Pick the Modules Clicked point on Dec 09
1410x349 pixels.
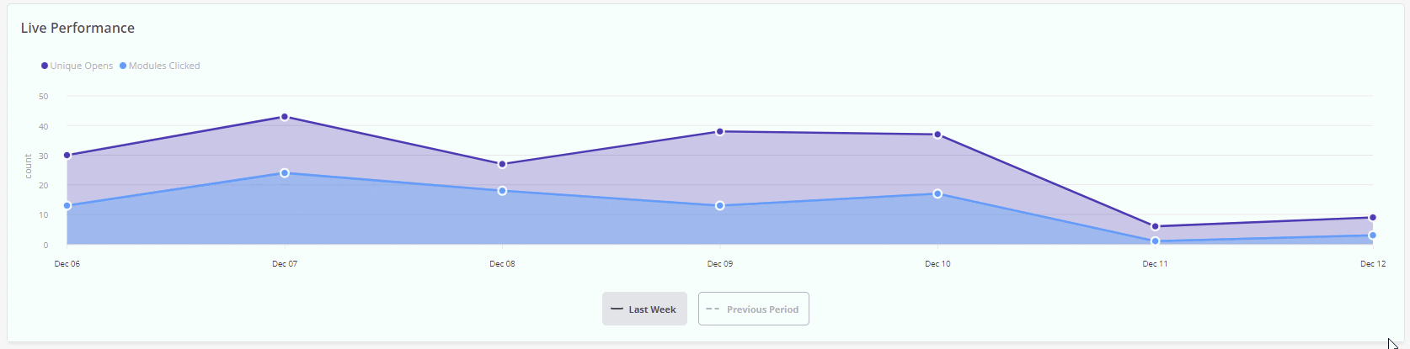pos(720,206)
